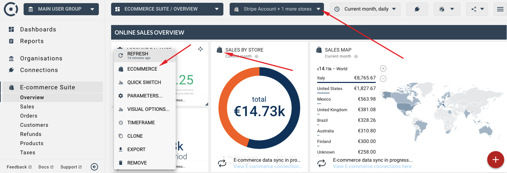Zoom in on the sales map

pyautogui.click(x=383, y=68)
